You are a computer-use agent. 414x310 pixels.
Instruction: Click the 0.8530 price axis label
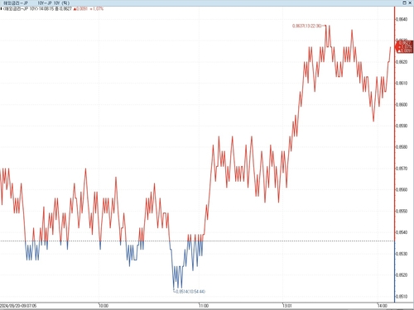(402, 254)
